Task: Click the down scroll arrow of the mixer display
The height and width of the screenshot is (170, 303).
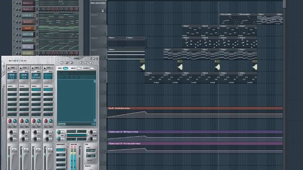Action: [x=95, y=120]
